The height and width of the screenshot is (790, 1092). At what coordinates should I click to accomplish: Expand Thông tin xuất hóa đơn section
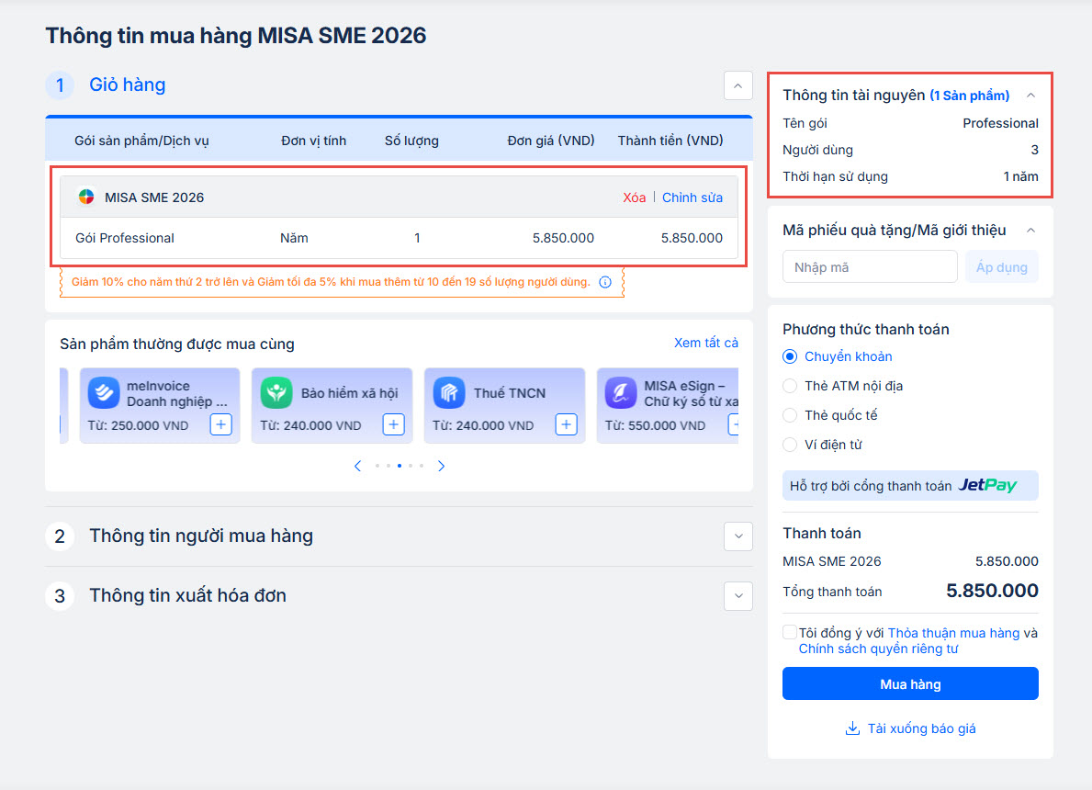click(737, 596)
